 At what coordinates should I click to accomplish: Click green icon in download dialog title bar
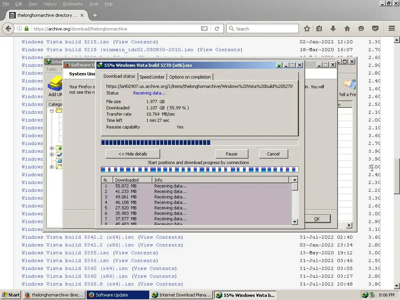click(x=279, y=65)
